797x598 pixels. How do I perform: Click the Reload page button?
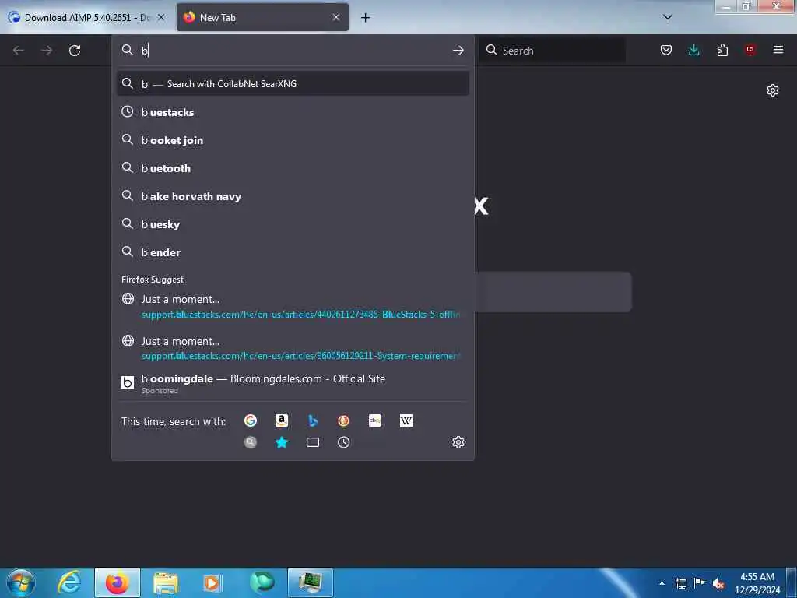[x=75, y=51]
